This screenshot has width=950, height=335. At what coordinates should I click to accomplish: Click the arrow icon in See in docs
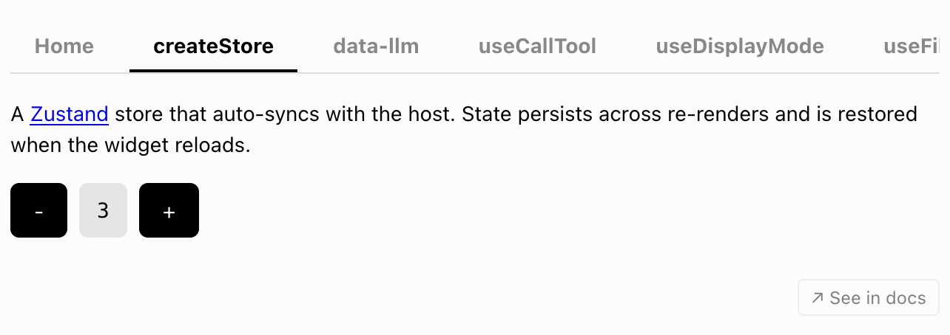point(817,298)
